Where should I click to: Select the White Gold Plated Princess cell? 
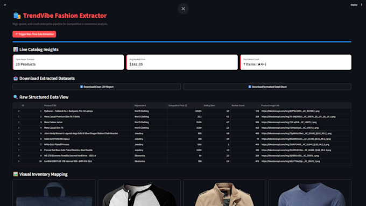pos(88,145)
